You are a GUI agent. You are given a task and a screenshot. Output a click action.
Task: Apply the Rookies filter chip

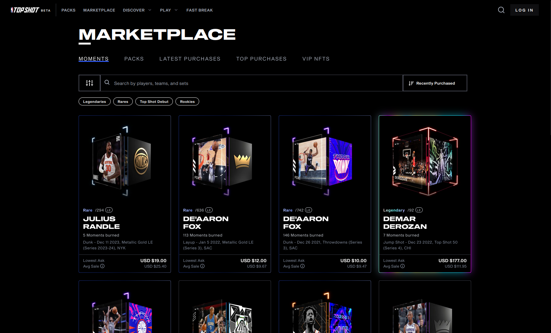coord(187,102)
